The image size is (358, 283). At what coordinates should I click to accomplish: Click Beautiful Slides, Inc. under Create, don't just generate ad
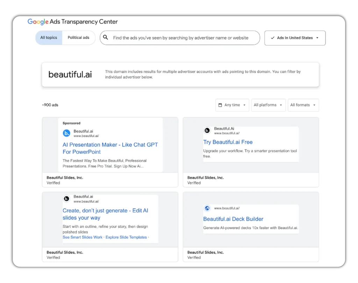pos(65,253)
